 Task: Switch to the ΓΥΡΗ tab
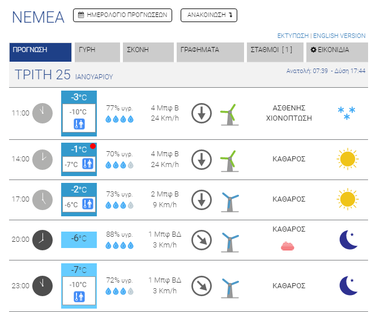click(97, 51)
